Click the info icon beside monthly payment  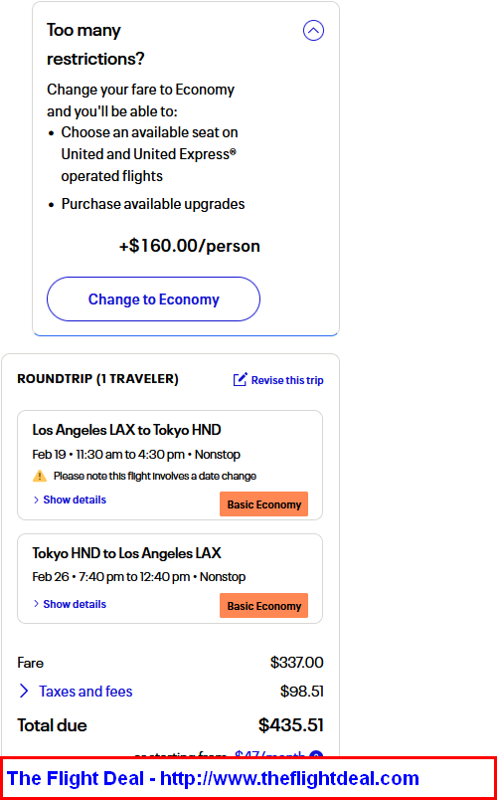pos(316,754)
